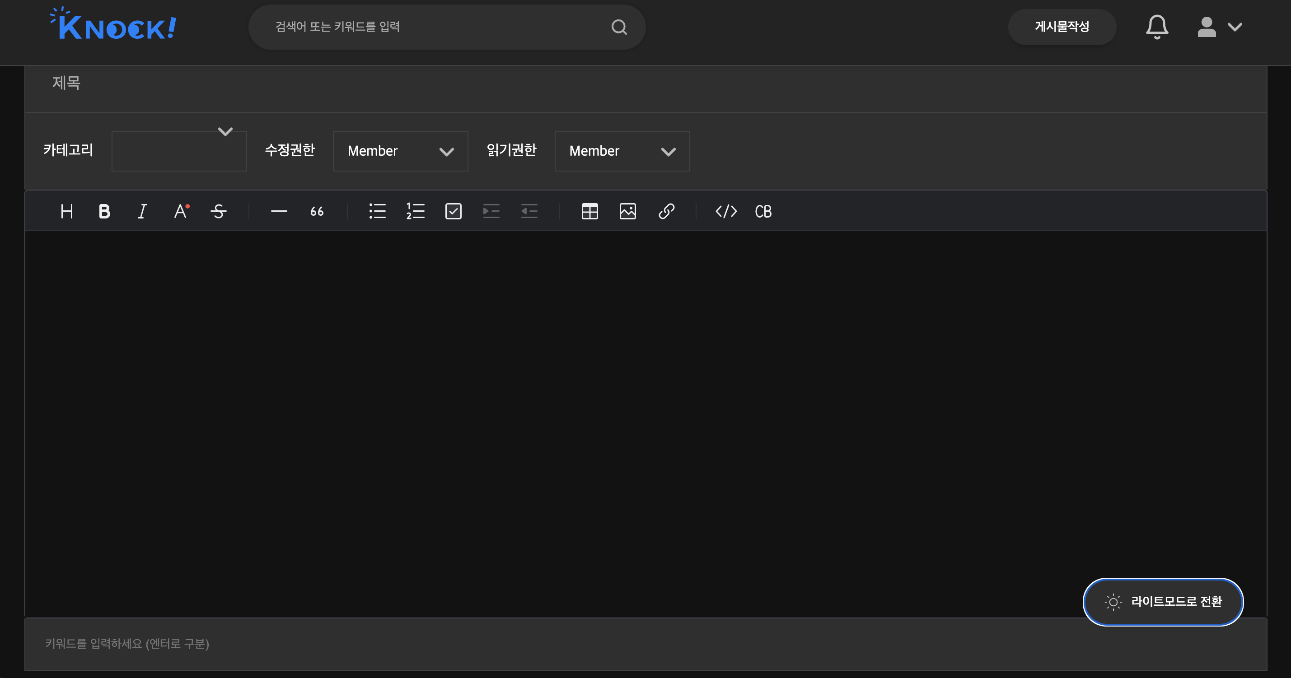Switch to light mode
The width and height of the screenshot is (1291, 678).
point(1163,602)
